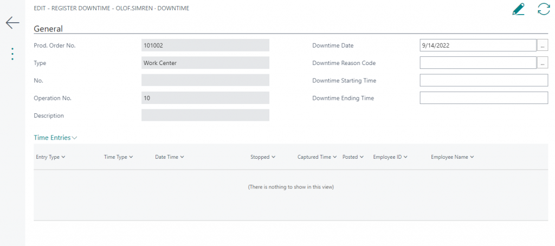Open the vertical three-dot more options menu
555x246 pixels.
[x=12, y=54]
